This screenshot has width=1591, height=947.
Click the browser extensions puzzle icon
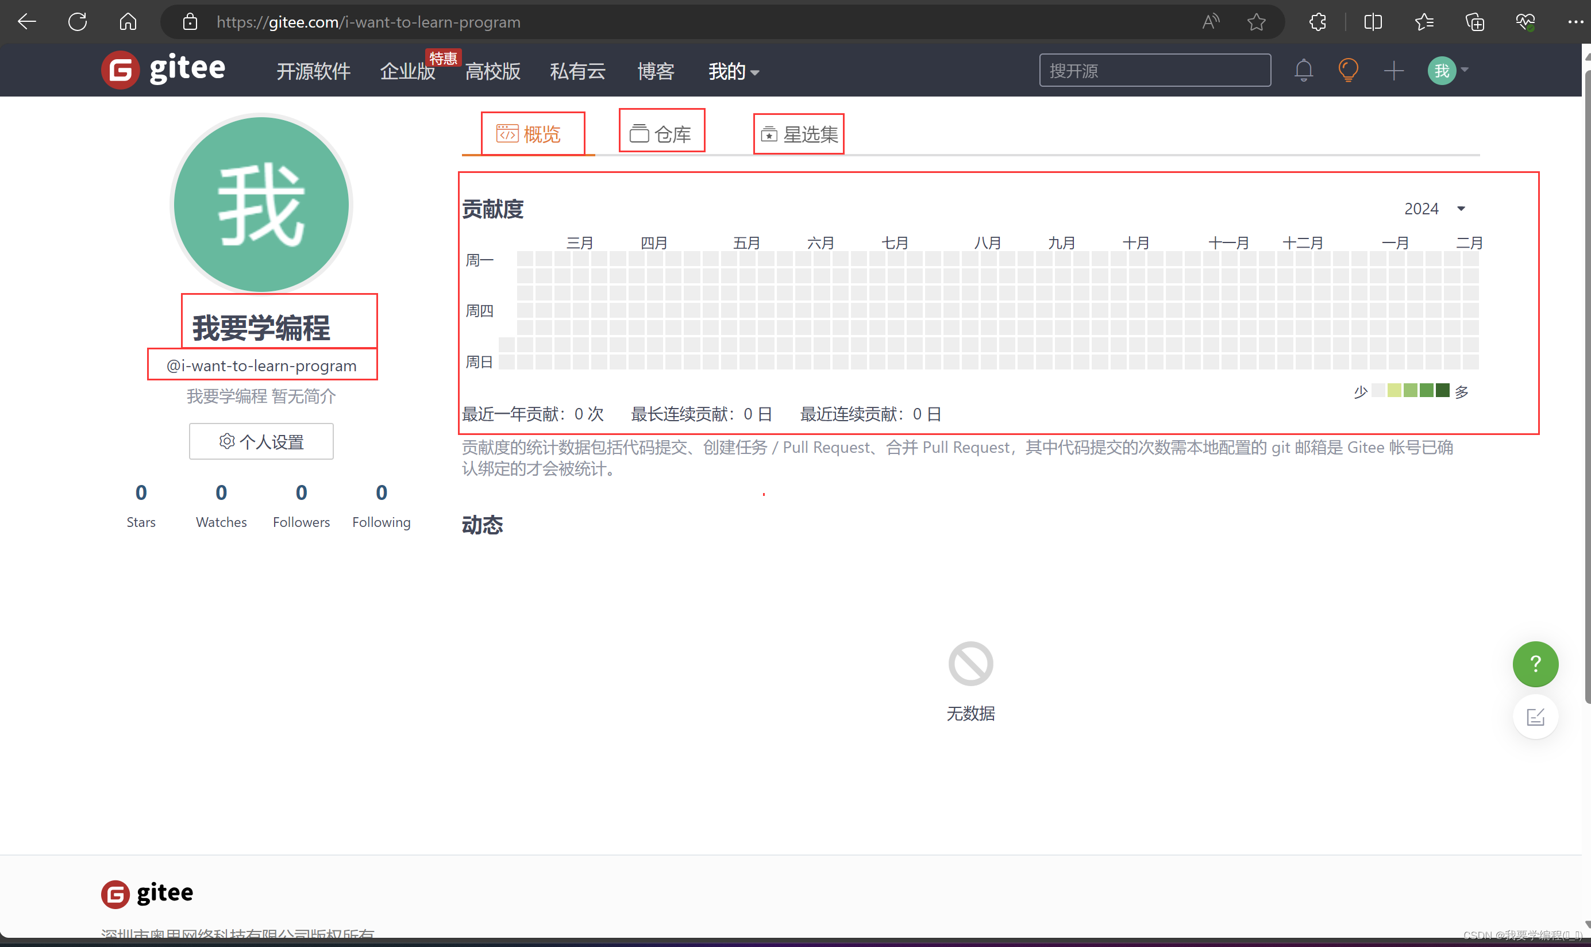1318,22
